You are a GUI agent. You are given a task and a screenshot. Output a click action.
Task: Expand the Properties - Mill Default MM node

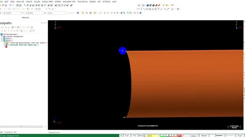point(2,37)
